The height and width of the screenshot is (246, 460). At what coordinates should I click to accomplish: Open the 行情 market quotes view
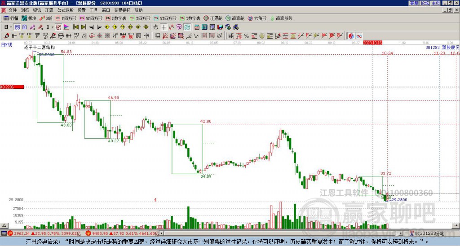[x=11, y=18]
